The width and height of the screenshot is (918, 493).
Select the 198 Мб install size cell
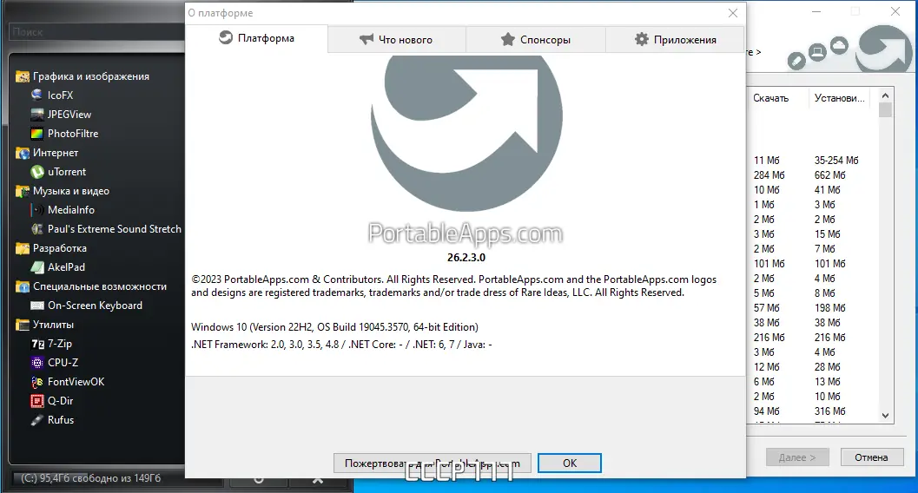[829, 307]
